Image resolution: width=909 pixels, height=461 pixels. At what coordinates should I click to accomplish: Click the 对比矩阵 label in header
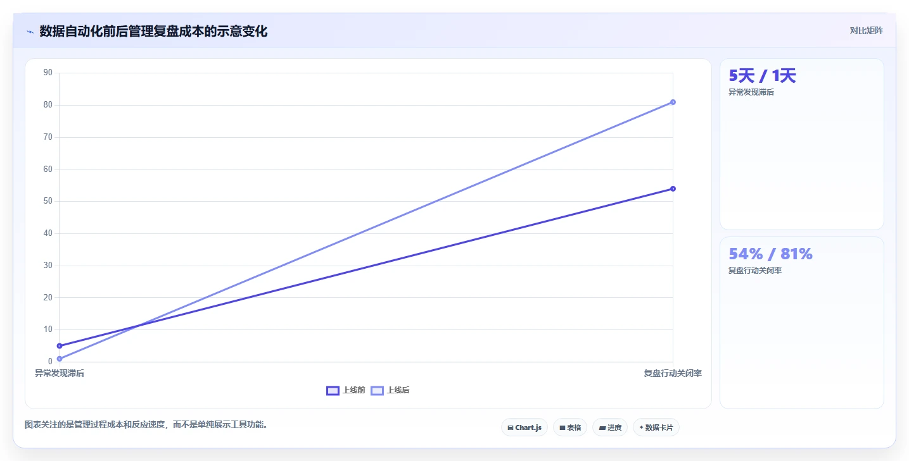[866, 30]
